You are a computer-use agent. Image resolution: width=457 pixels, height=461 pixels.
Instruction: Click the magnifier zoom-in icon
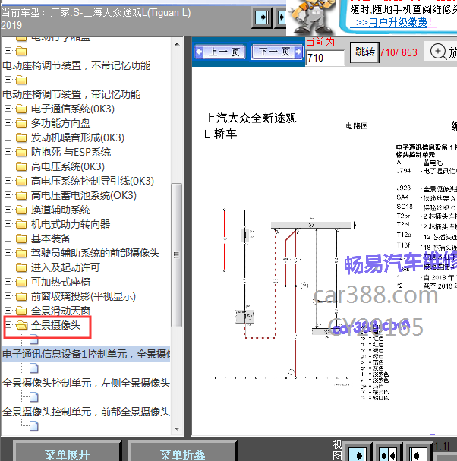pos(438,52)
